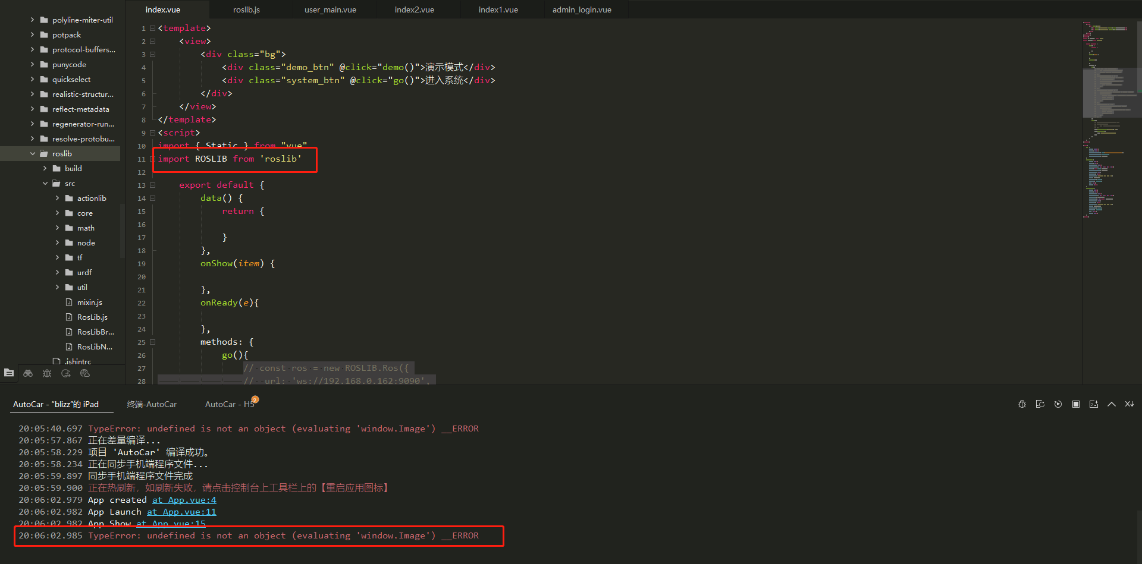The image size is (1142, 564).
Task: Follow the 'at App.vue:15' console link
Action: coord(171,524)
